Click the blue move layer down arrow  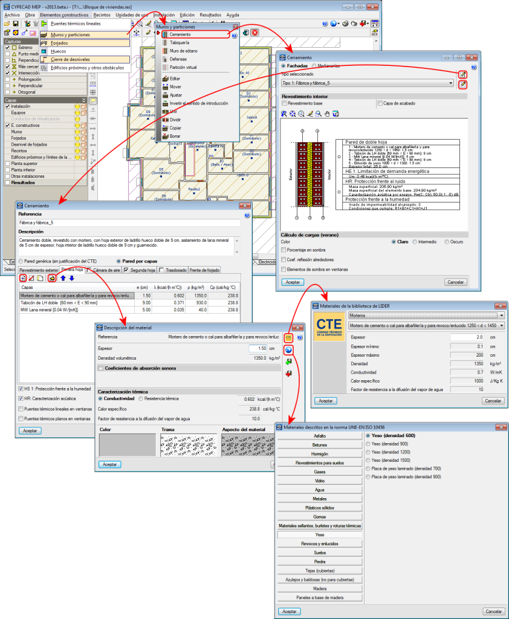coord(71,278)
